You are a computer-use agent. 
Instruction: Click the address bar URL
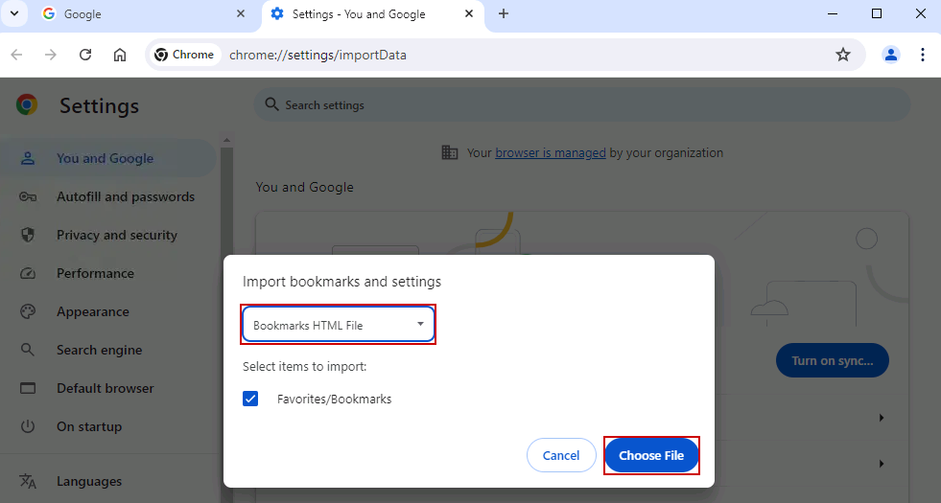tap(318, 55)
